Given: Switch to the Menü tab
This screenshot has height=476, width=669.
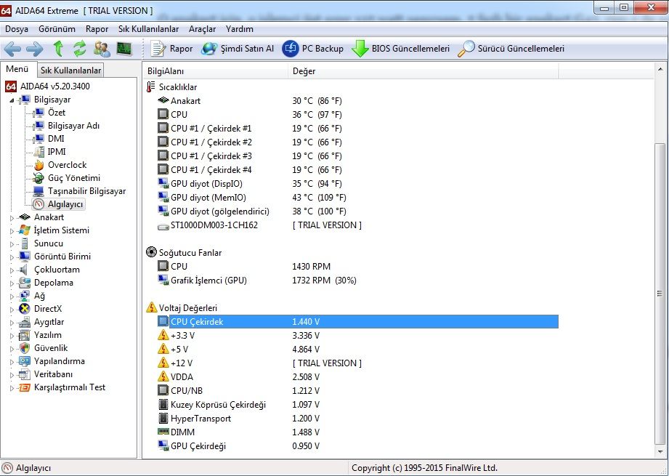Looking at the screenshot, I should (x=17, y=69).
